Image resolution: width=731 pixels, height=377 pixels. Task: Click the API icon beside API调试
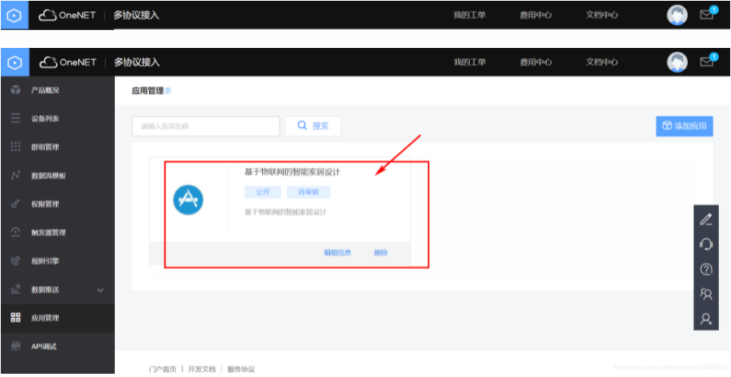[x=15, y=346]
